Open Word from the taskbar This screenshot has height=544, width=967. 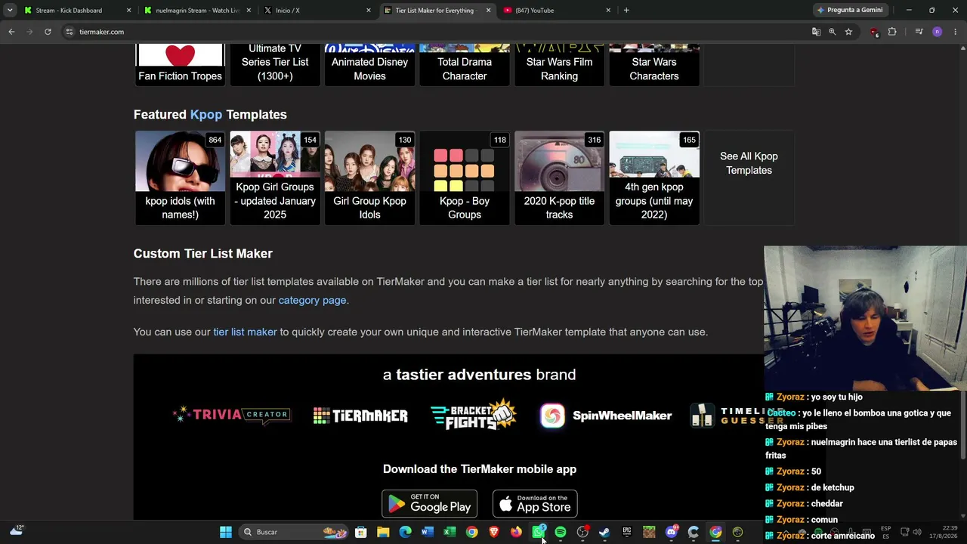click(428, 532)
